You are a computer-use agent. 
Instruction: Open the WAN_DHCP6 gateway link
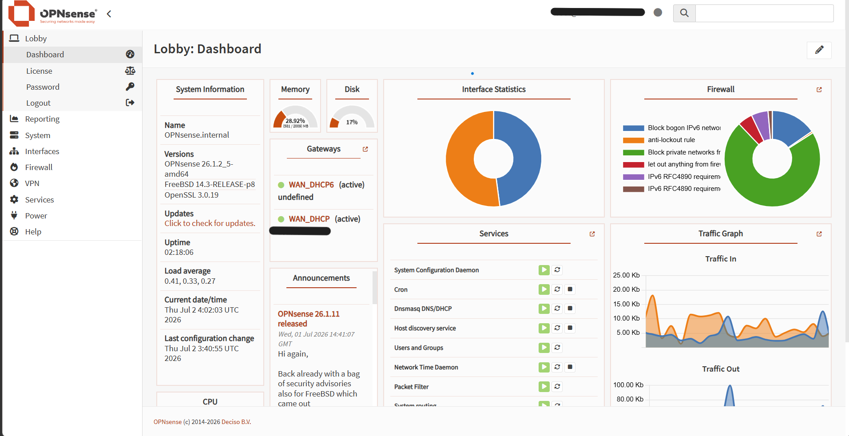311,185
